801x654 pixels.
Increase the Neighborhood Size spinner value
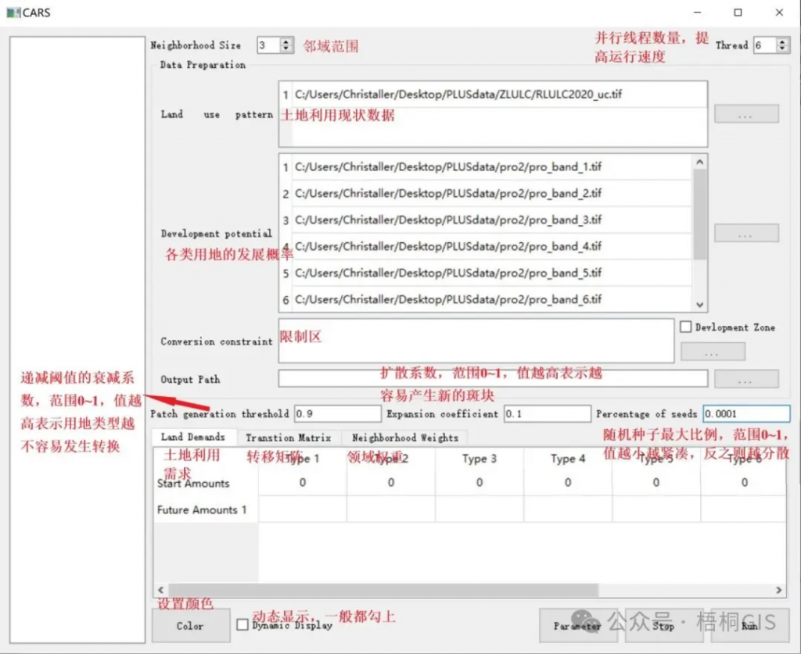click(x=286, y=42)
